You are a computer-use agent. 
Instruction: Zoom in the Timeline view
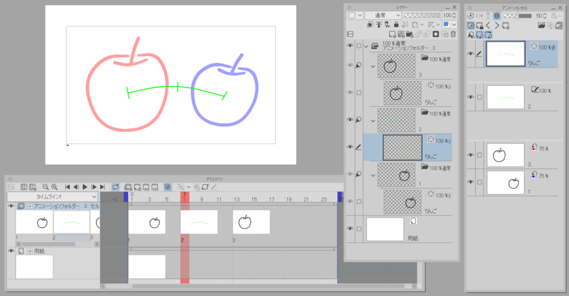55,187
